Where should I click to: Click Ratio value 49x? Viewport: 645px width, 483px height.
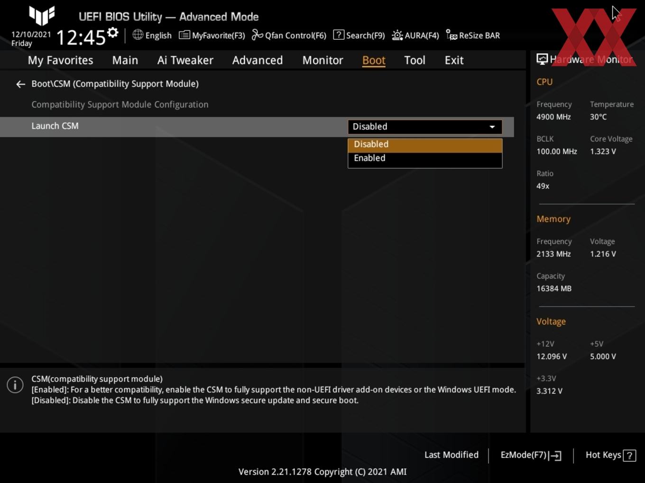point(543,186)
